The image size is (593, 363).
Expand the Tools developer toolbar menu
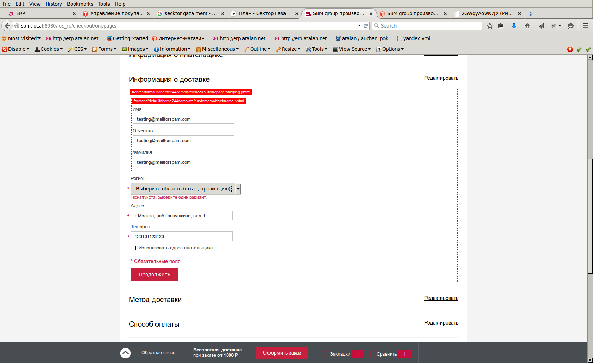(x=317, y=49)
